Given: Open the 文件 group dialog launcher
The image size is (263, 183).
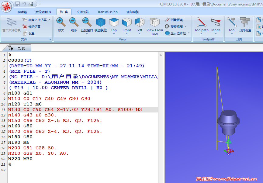Looking at the screenshot, I should tap(50, 39).
